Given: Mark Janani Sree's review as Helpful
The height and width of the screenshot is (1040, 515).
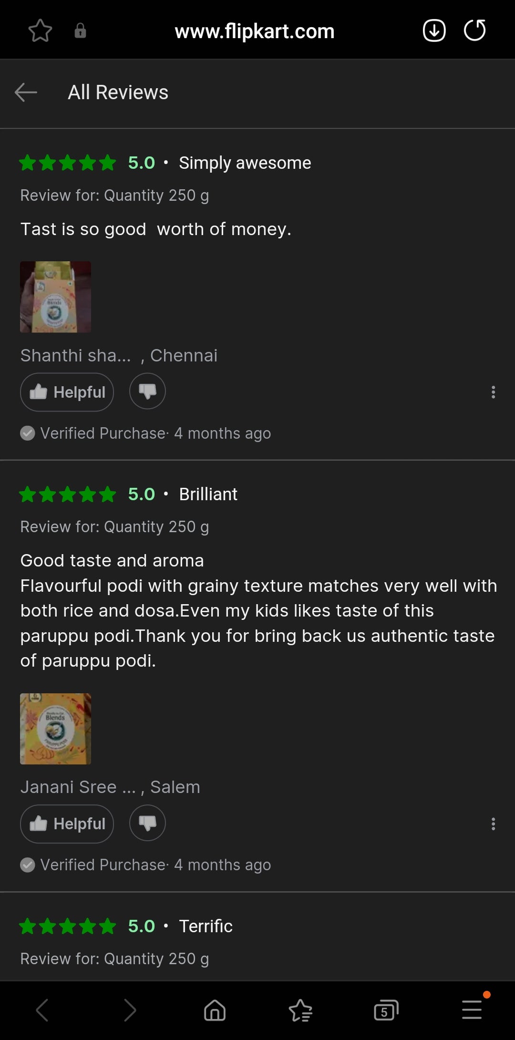Looking at the screenshot, I should pos(67,824).
